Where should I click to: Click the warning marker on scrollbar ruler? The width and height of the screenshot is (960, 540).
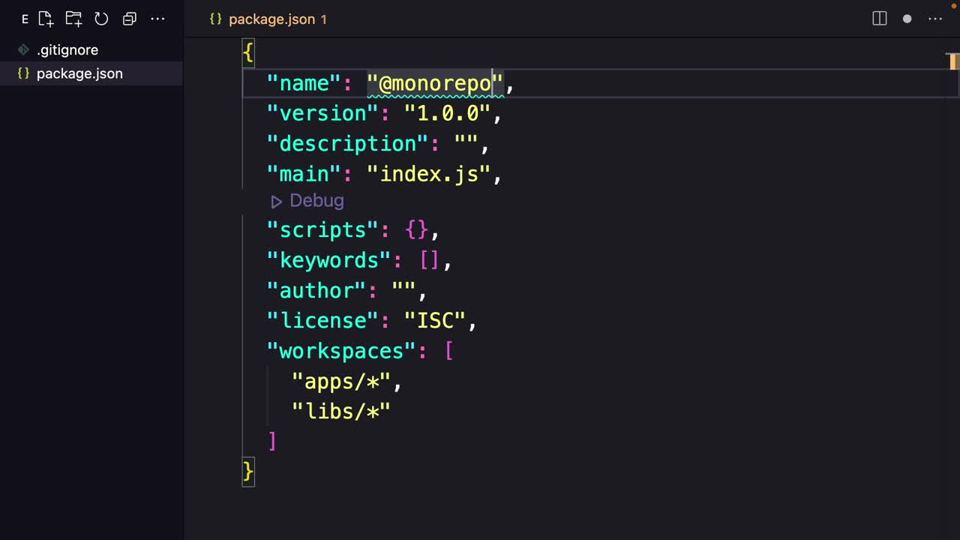953,61
